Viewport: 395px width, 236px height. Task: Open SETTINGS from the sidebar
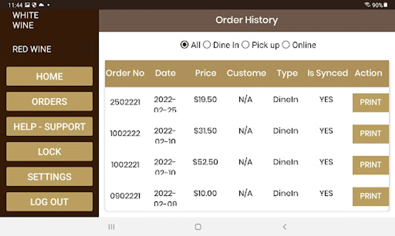coord(49,177)
